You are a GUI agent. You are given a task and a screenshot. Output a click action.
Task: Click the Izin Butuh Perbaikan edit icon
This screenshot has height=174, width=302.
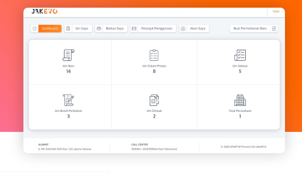tap(68, 100)
